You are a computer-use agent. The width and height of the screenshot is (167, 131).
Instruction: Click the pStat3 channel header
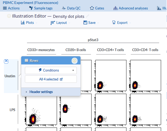point(93,40)
